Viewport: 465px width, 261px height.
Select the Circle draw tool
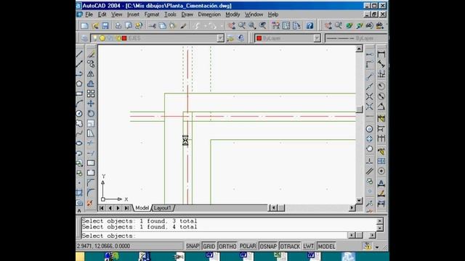tap(79, 114)
